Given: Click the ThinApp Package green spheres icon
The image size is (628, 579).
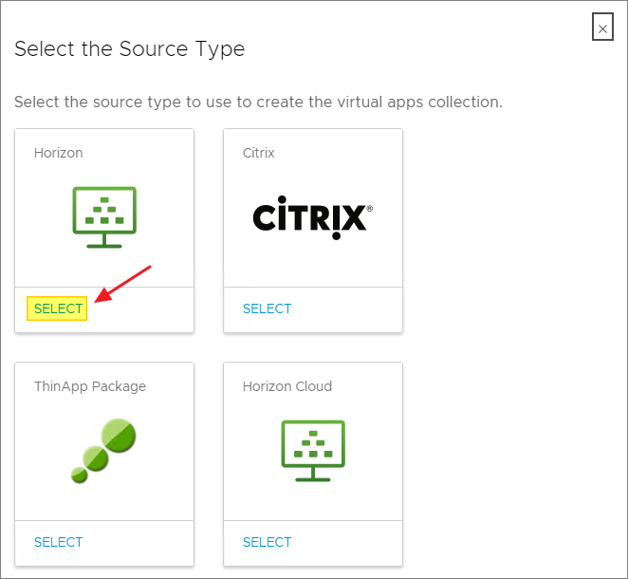Looking at the screenshot, I should click(104, 450).
